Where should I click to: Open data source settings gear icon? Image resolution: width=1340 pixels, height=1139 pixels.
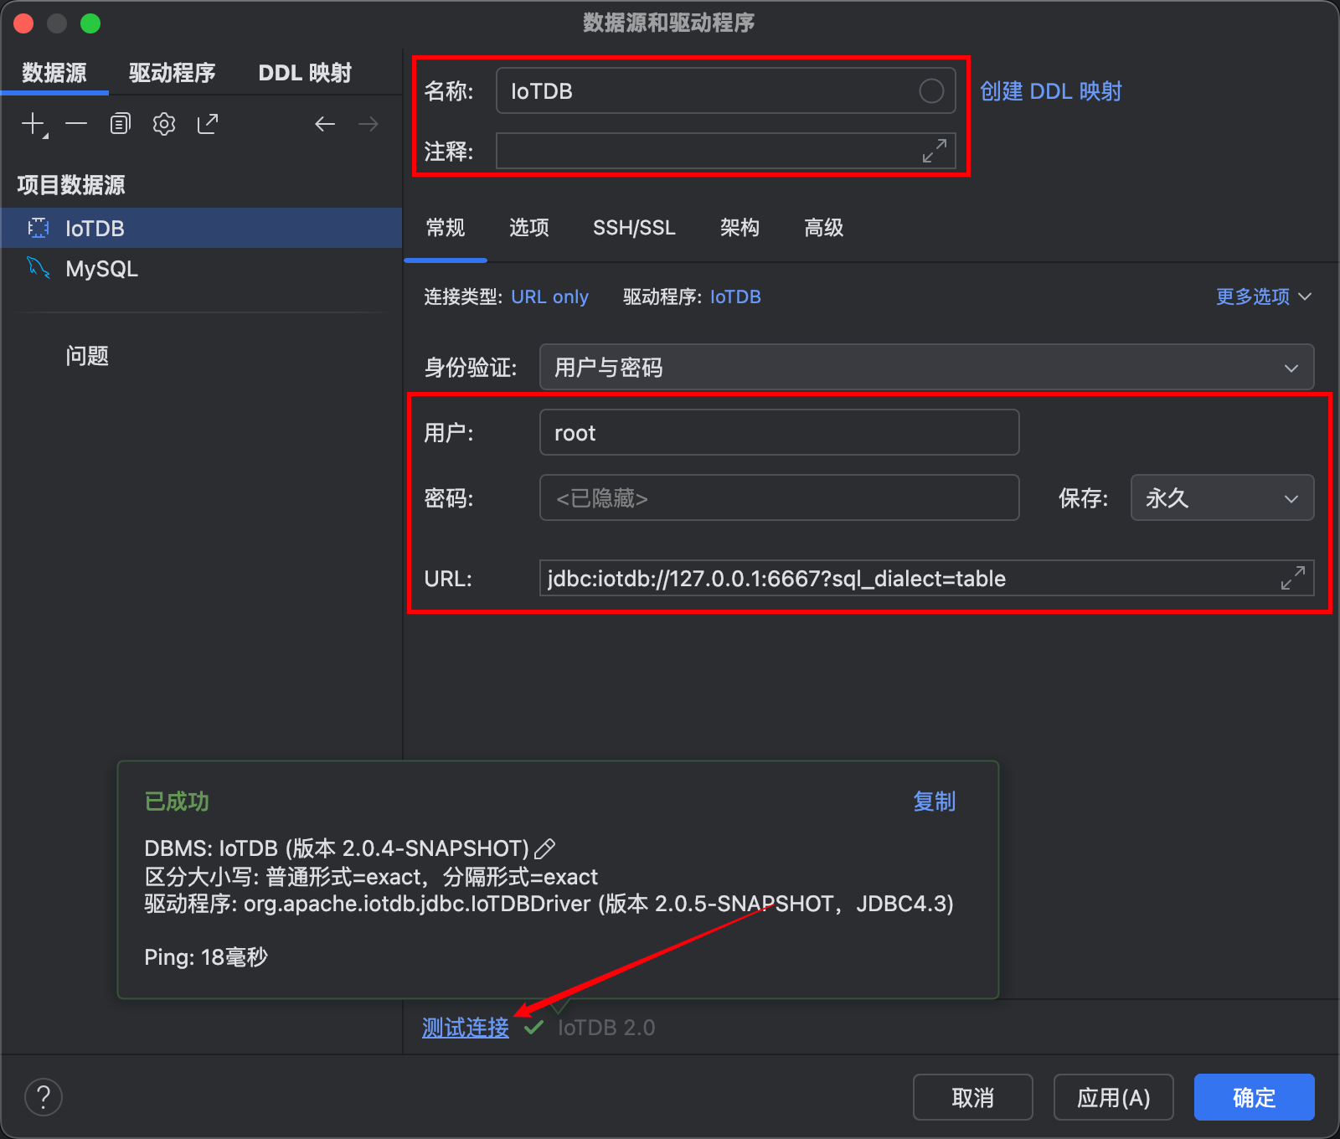pyautogui.click(x=164, y=124)
